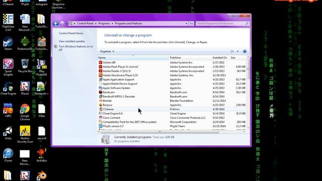
Task: Open the Cheat Engine desktop shortcut
Action: (8, 88)
